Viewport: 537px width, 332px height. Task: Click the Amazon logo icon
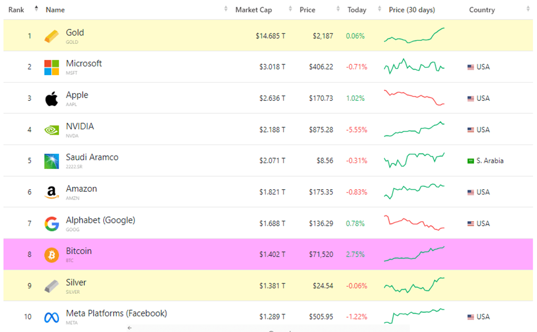[x=51, y=192]
